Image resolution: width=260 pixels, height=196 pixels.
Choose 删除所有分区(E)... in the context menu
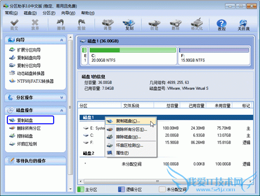click(x=131, y=129)
